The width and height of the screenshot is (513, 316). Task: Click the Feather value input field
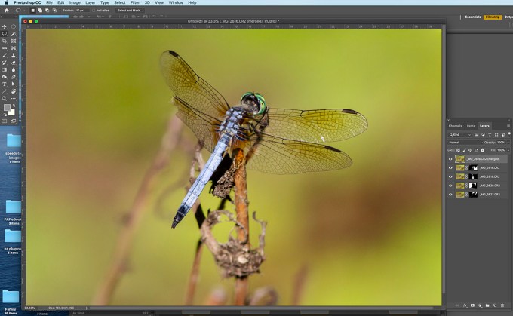tap(82, 11)
